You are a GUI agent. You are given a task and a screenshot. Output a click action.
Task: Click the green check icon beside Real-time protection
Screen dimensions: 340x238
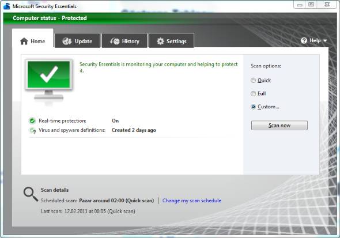pyautogui.click(x=32, y=121)
